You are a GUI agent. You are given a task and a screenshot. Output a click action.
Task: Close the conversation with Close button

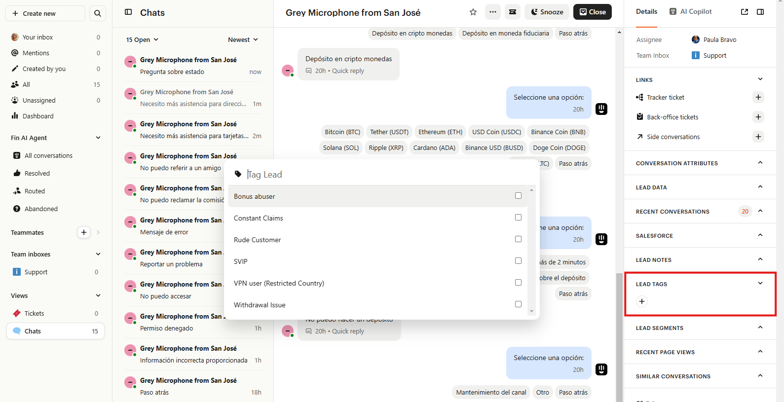(x=592, y=12)
